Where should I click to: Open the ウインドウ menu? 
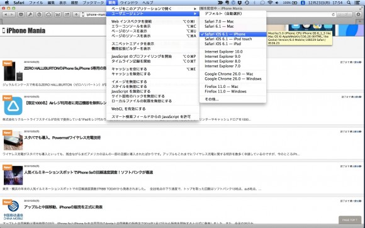[129, 3]
